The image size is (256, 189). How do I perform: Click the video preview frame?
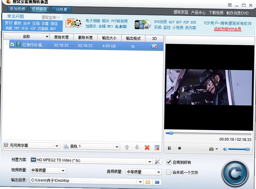point(209,88)
